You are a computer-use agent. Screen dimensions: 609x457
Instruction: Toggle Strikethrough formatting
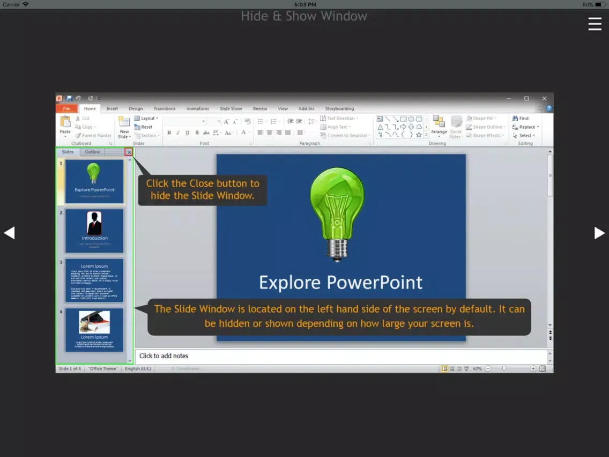point(206,132)
